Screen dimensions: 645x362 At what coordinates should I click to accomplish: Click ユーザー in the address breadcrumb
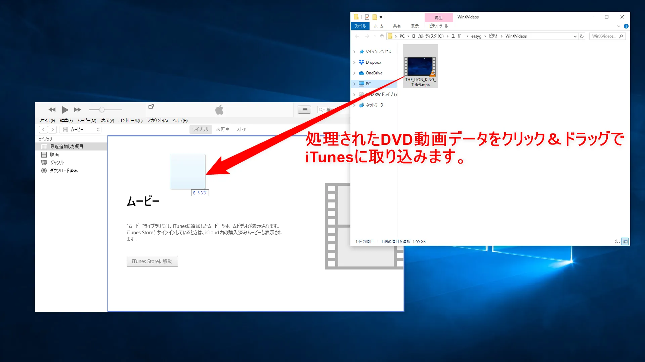[x=457, y=36]
